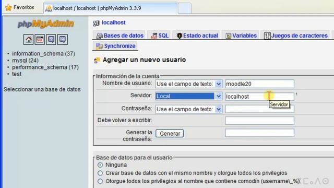This screenshot has height=188, width=334.
Task: Switch to the Juegos de caracteres tab
Action: (x=296, y=36)
